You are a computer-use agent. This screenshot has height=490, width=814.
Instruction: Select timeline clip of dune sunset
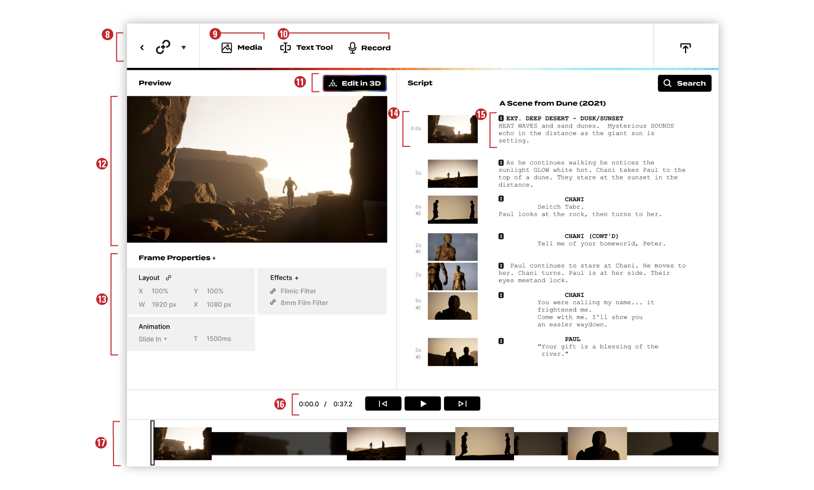coord(376,444)
